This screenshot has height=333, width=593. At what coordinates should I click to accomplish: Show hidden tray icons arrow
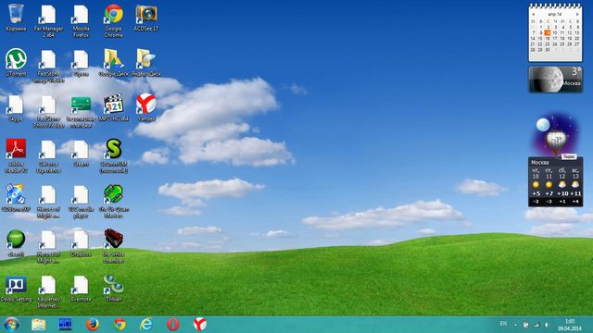(515, 325)
